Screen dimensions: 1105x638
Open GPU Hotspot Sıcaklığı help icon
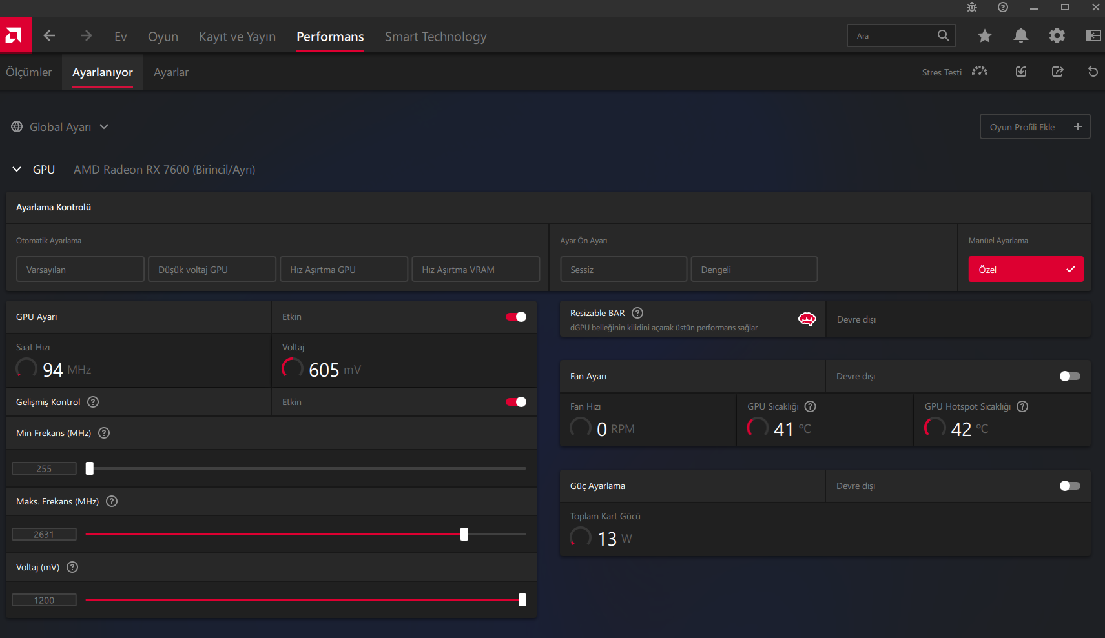tap(1022, 406)
